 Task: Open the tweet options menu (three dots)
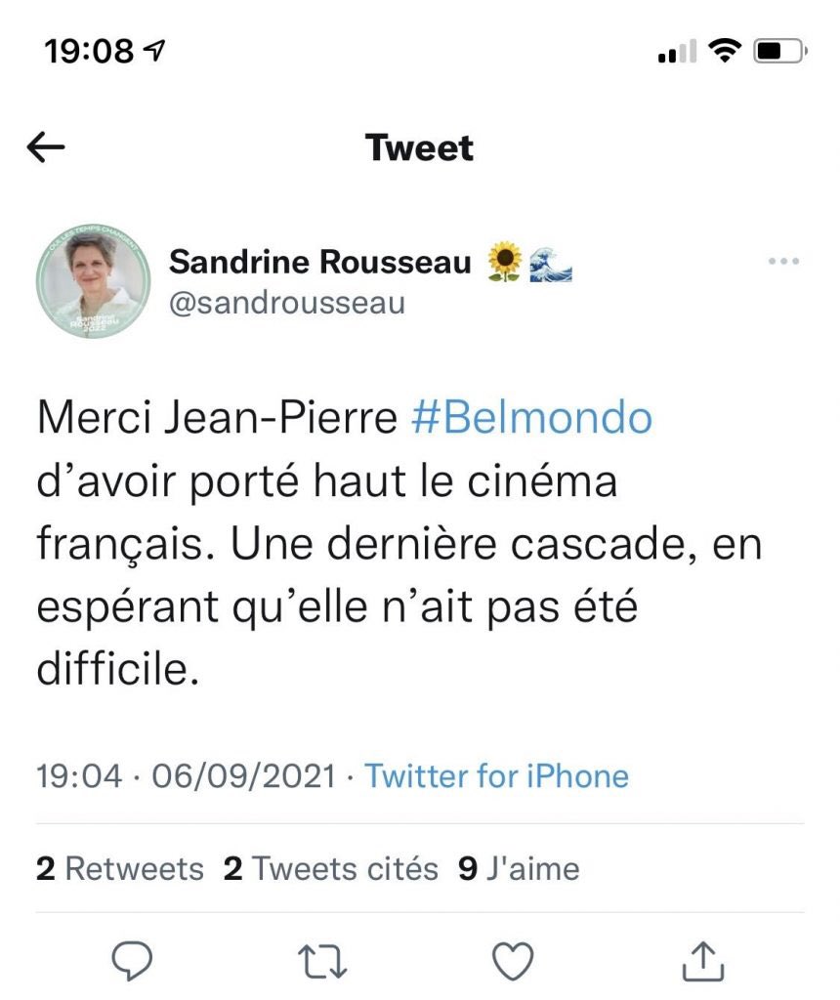784,262
